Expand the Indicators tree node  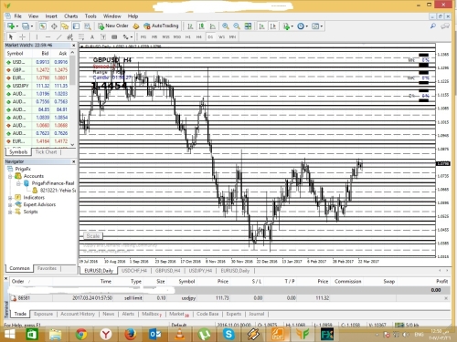click(x=10, y=198)
